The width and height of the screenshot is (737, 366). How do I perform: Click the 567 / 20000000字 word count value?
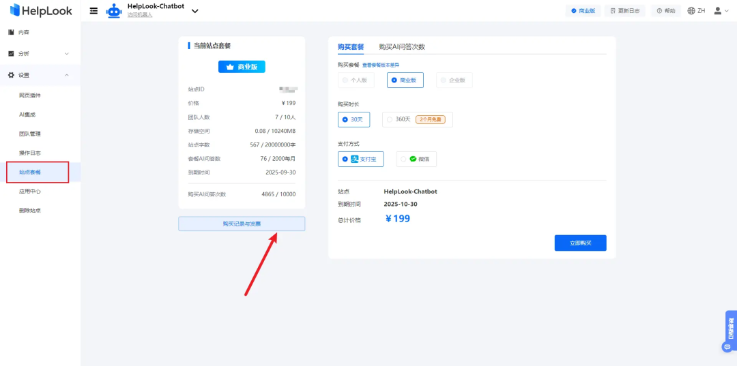[x=272, y=144]
